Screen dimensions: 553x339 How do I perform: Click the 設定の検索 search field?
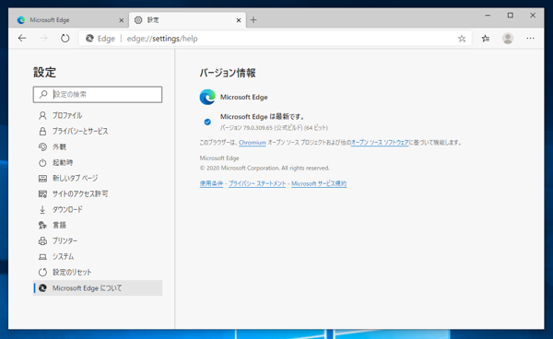(x=98, y=95)
